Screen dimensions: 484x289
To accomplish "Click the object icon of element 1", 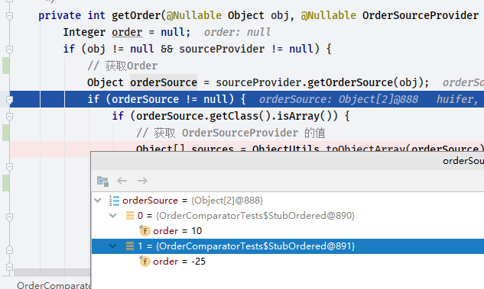I will [x=130, y=246].
